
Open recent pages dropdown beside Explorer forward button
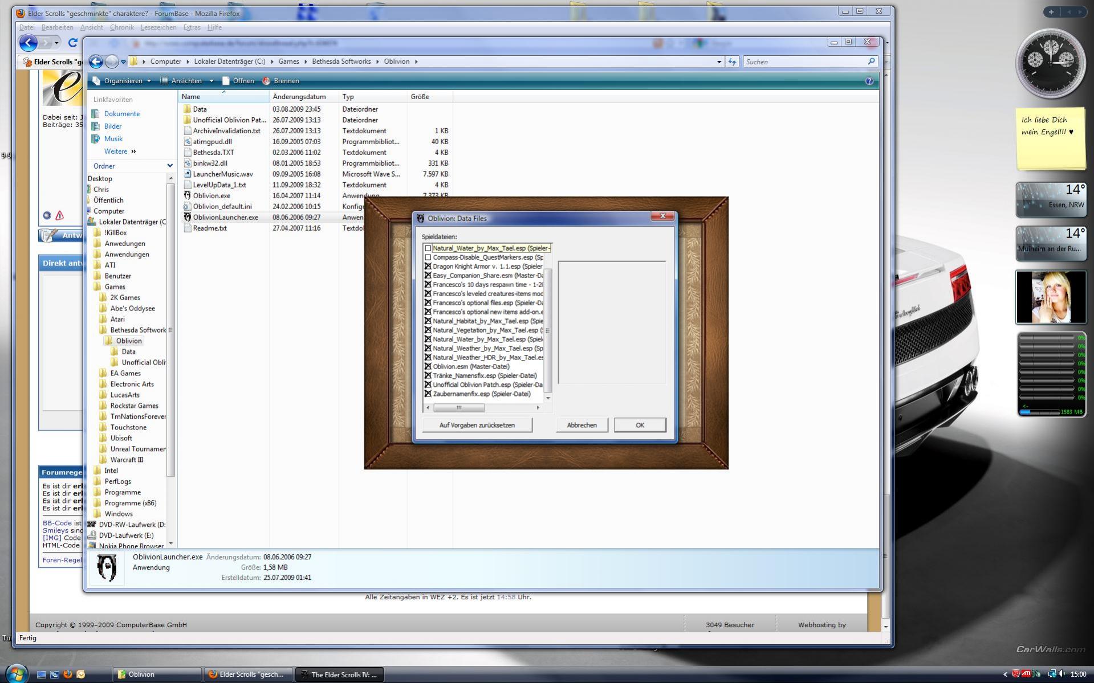pyautogui.click(x=123, y=62)
